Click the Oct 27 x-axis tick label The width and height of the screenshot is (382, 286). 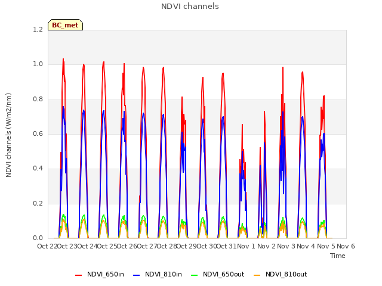[147, 246]
